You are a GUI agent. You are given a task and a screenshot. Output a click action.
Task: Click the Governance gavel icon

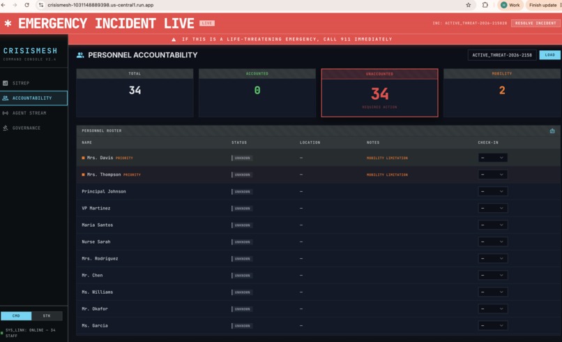coord(6,128)
